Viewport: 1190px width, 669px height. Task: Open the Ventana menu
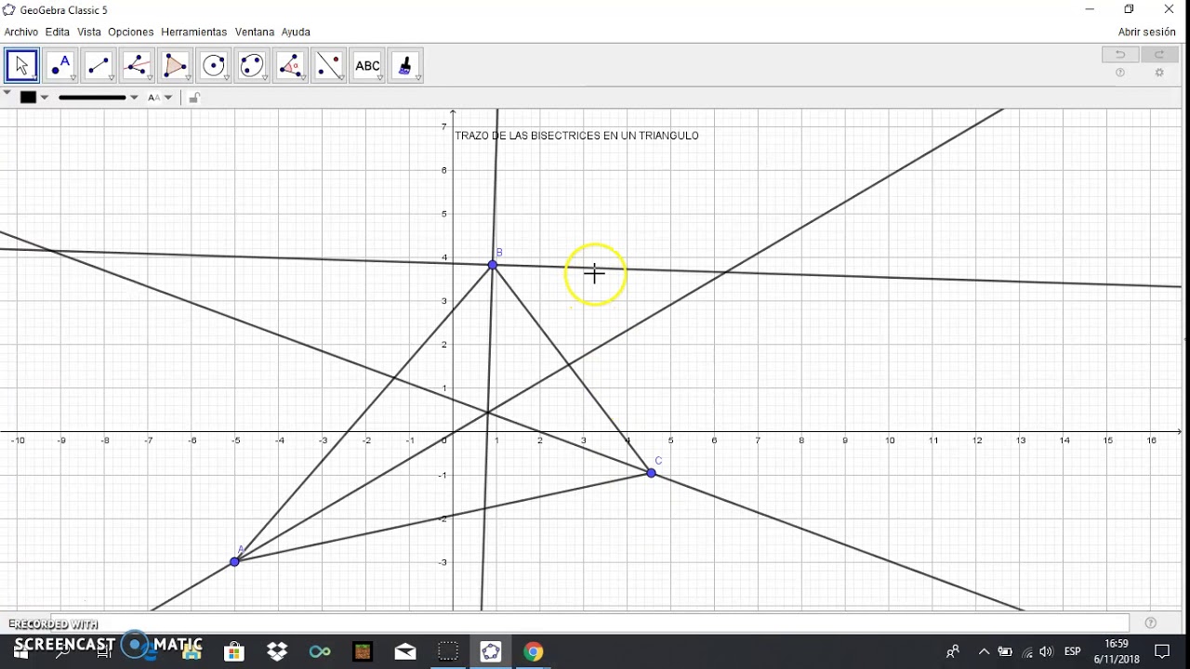255,32
